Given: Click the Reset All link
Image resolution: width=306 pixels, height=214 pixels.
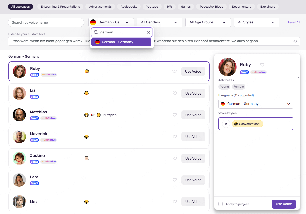Looking at the screenshot, I should pyautogui.click(x=294, y=22).
